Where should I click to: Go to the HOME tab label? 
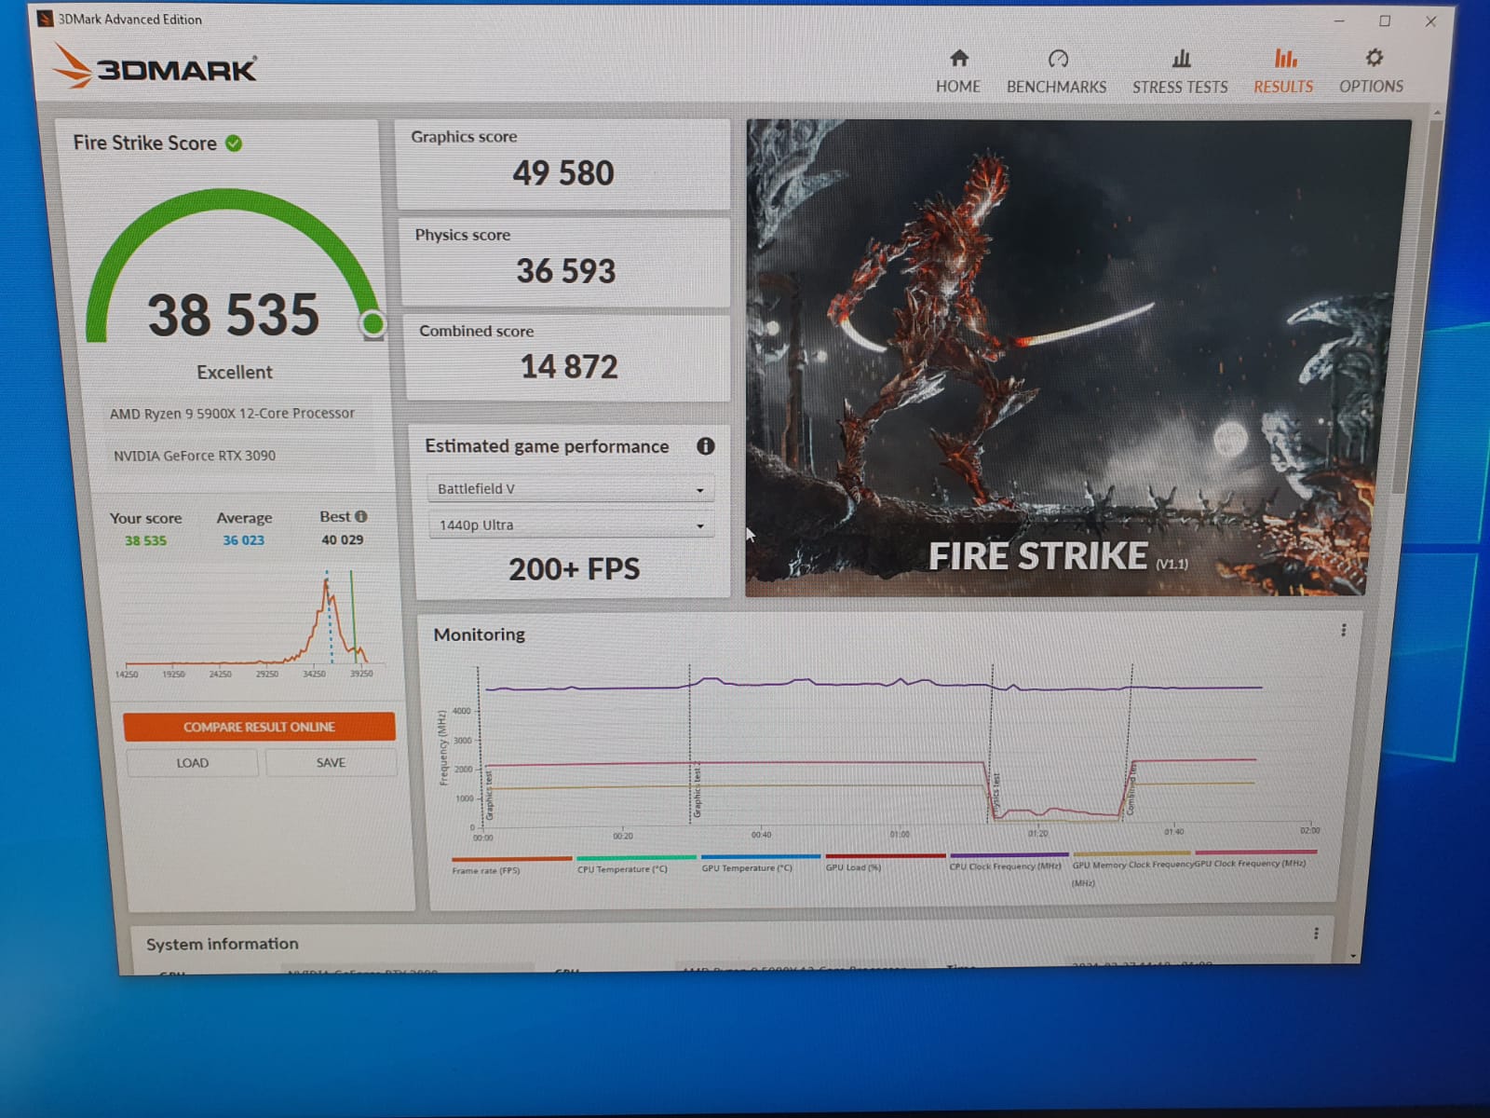click(958, 87)
